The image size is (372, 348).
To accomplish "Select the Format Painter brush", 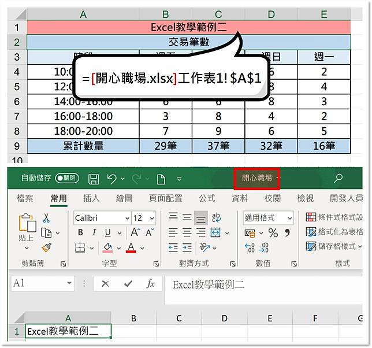I will click(x=46, y=247).
